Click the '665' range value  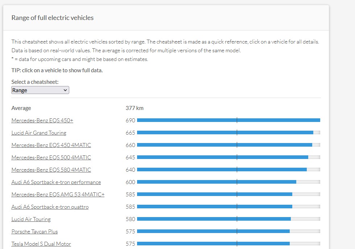[131, 133]
